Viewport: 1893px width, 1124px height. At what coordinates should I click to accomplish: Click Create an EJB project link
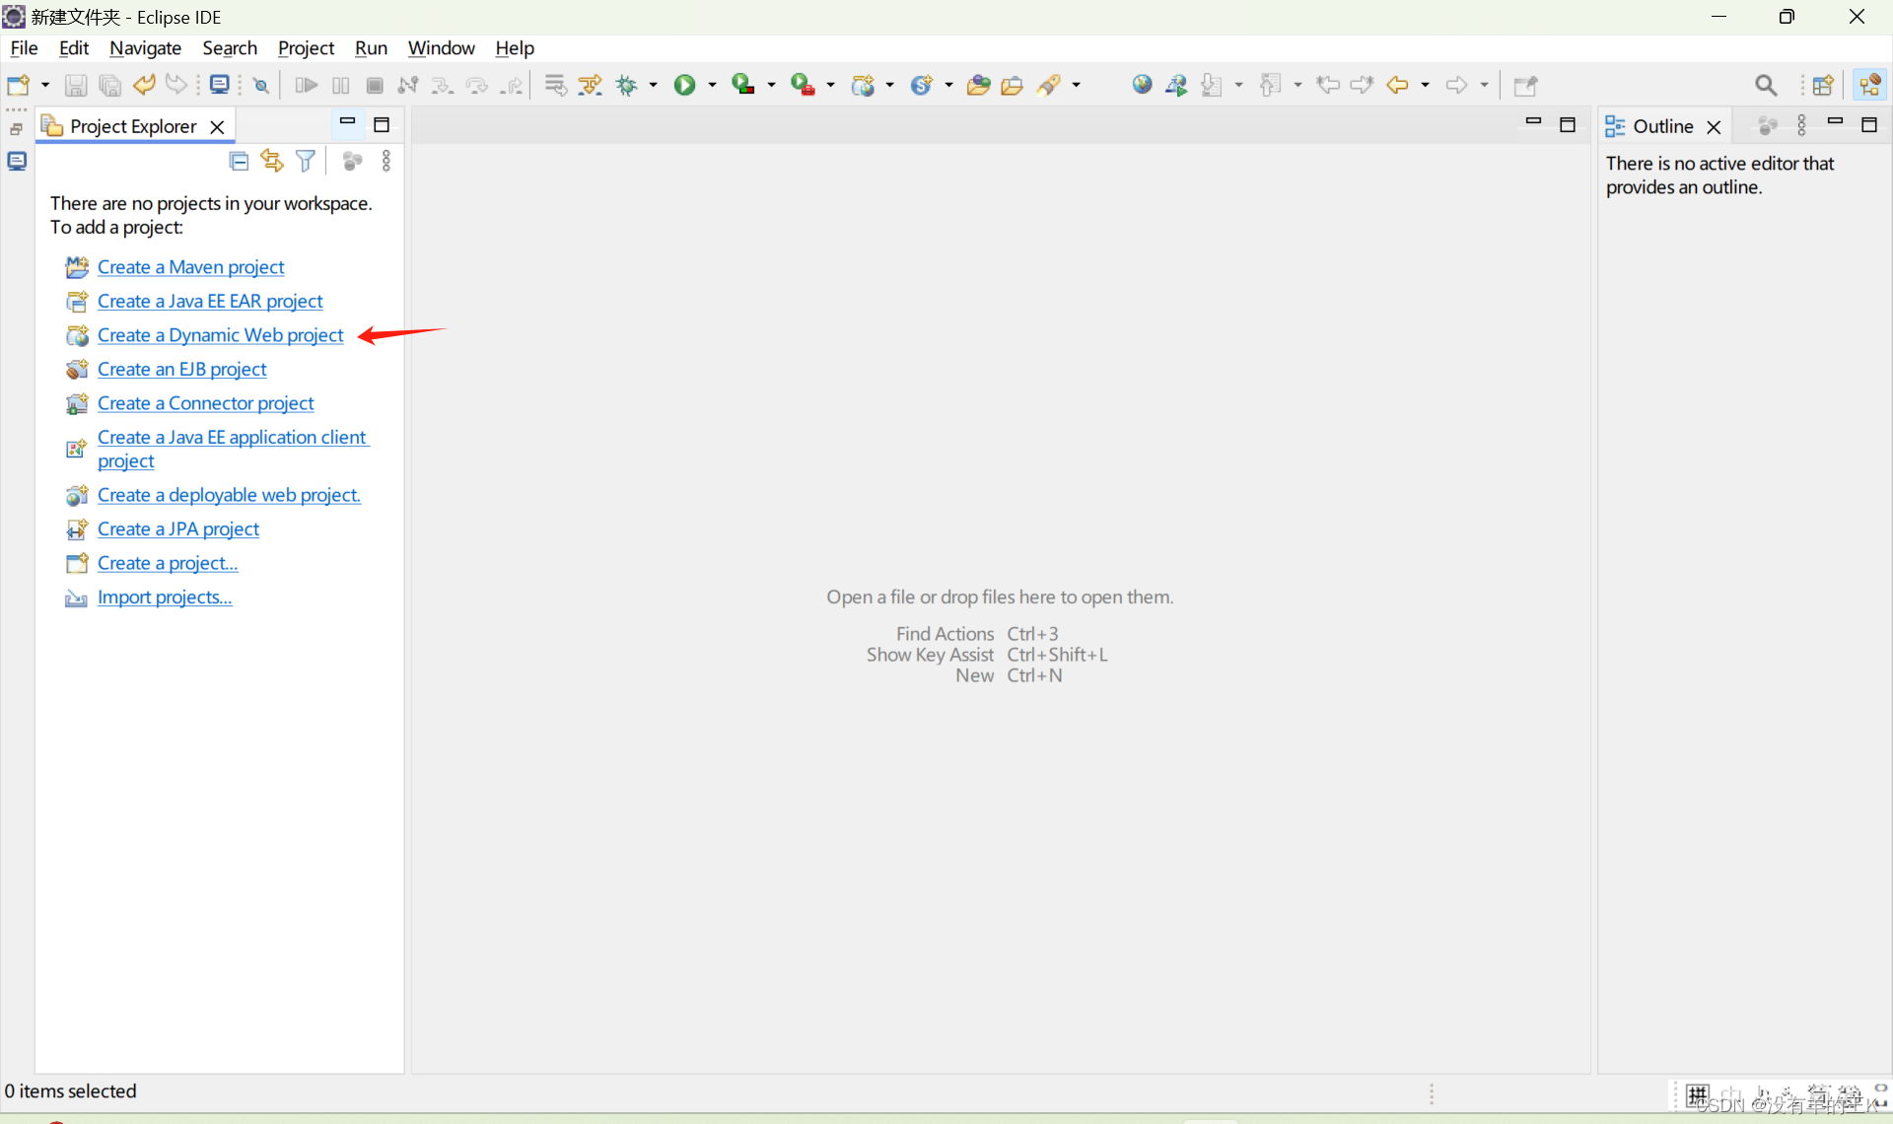point(181,369)
